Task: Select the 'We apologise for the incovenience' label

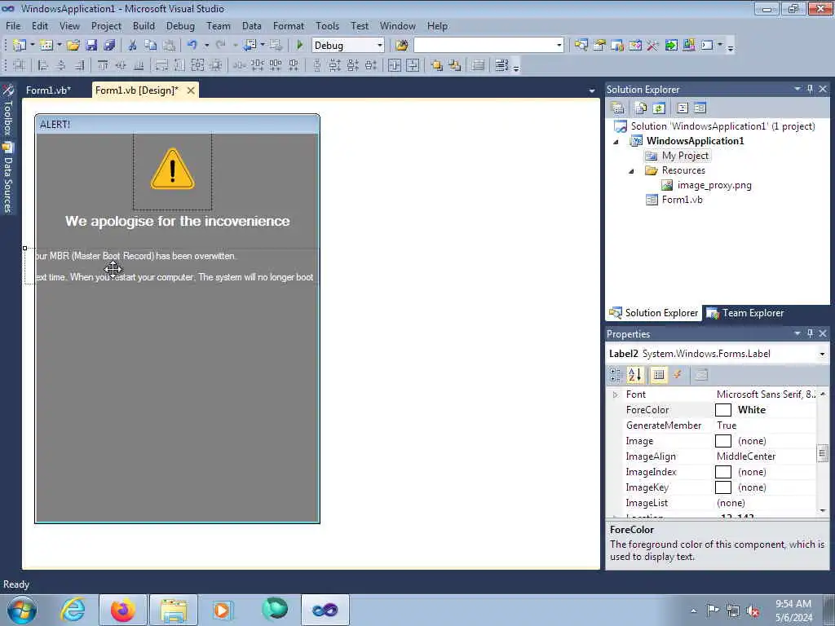Action: (177, 221)
